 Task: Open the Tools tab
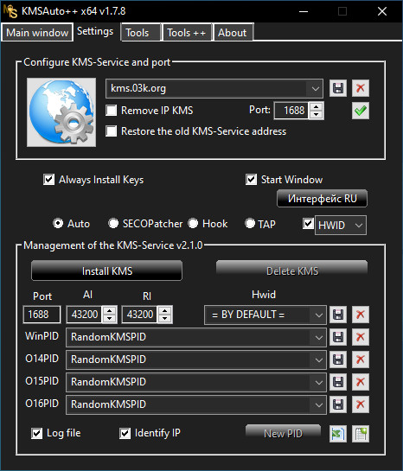point(140,33)
